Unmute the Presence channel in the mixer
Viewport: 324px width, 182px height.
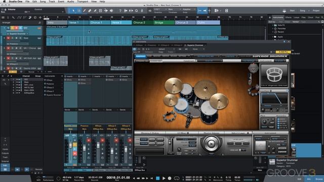point(89,141)
